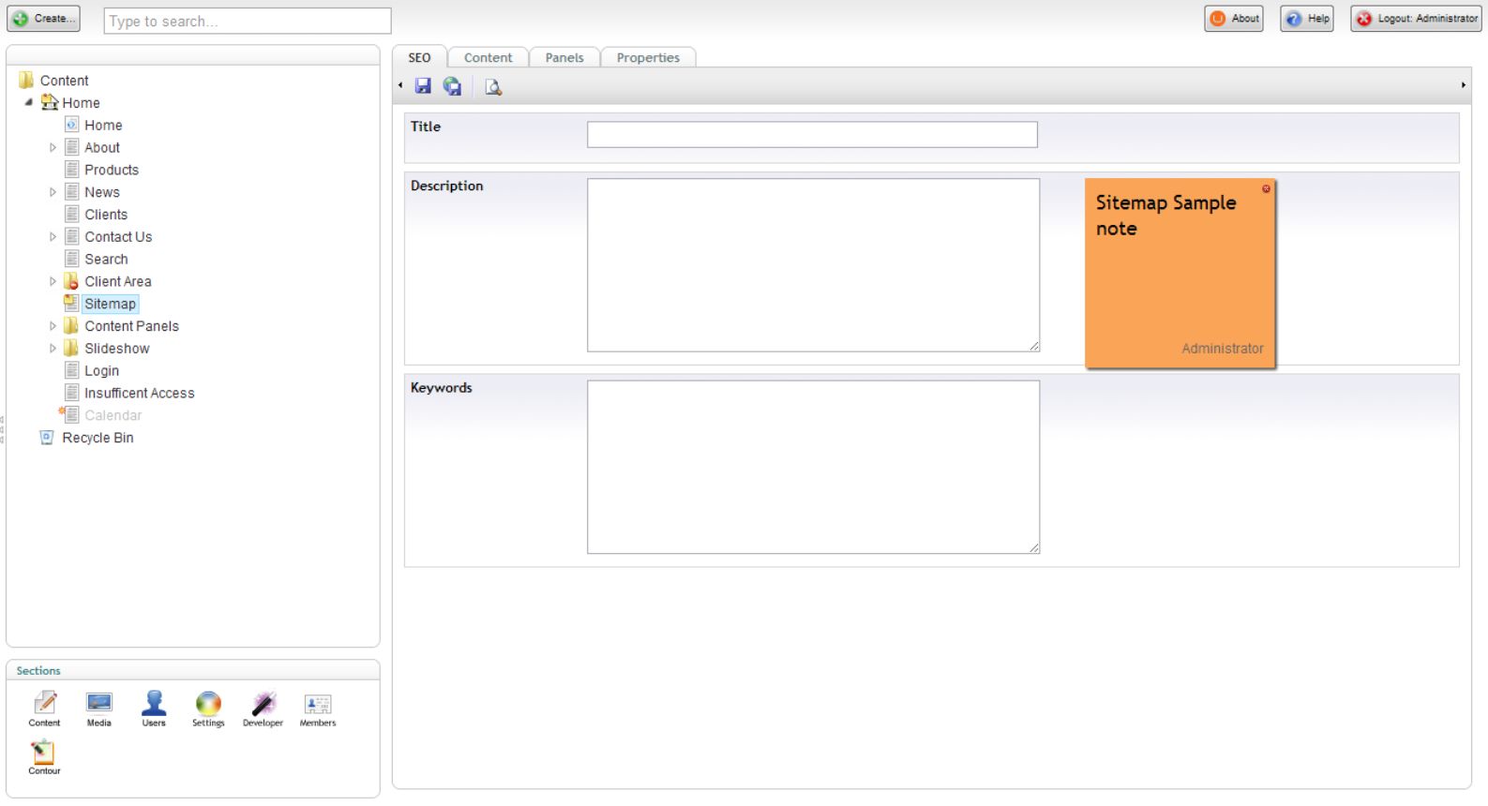Open the Help button
The width and height of the screenshot is (1488, 806).
1307,19
